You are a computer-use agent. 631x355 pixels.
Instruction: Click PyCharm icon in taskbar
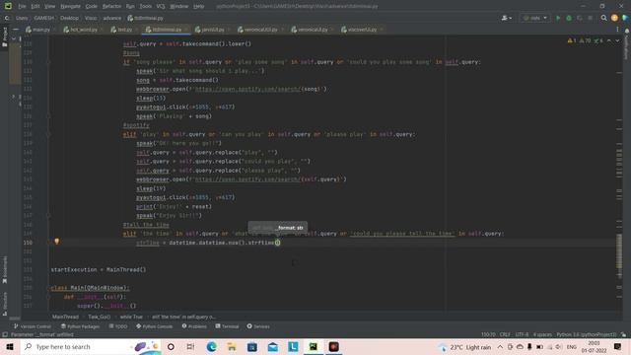[314, 347]
